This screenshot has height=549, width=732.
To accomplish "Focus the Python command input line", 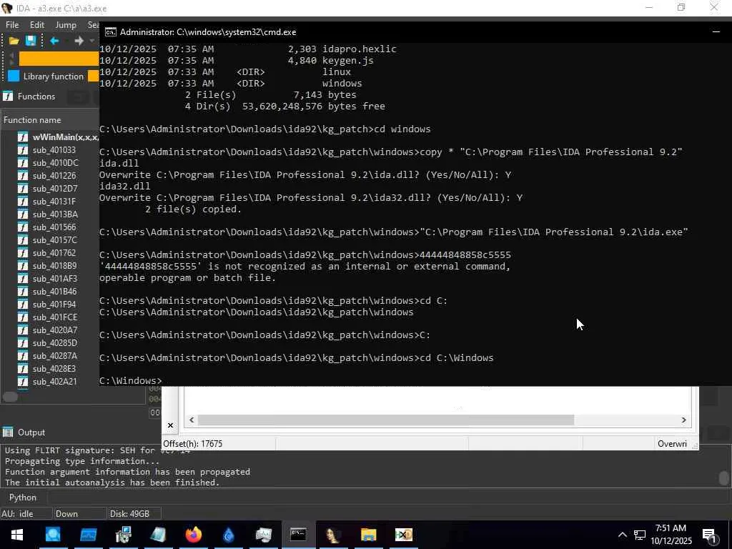I will (x=387, y=498).
